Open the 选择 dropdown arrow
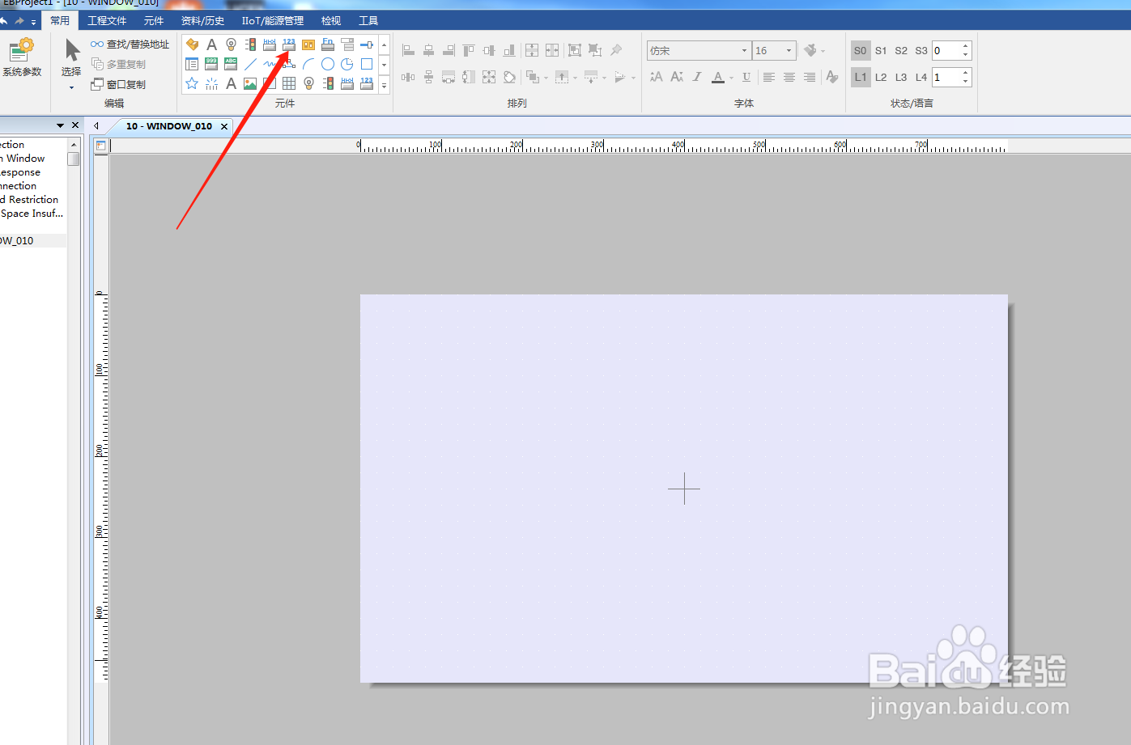 point(71,87)
